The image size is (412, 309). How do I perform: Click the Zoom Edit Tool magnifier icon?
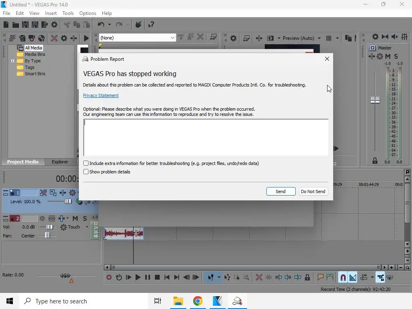(246, 277)
